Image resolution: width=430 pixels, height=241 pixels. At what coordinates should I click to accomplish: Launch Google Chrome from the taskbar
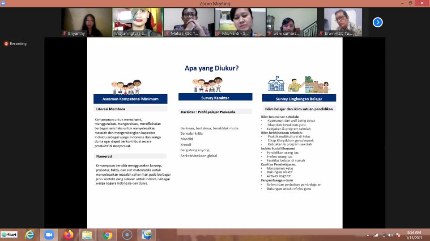pyautogui.click(x=107, y=235)
